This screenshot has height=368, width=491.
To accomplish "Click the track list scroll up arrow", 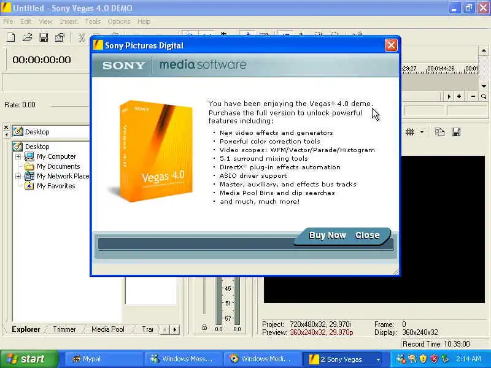I will click(484, 50).
